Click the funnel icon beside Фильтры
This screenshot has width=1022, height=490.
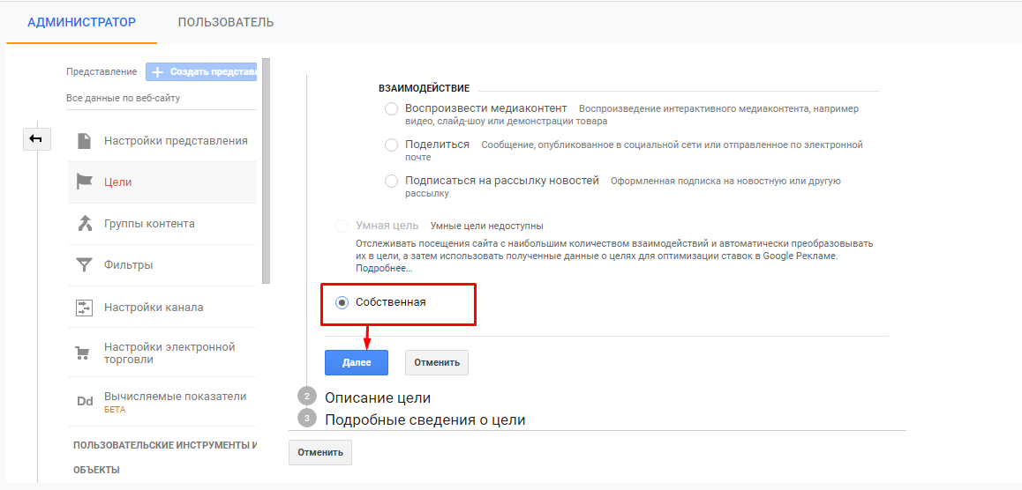(85, 265)
